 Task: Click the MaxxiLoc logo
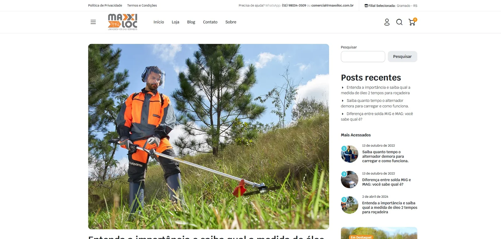pos(122,22)
